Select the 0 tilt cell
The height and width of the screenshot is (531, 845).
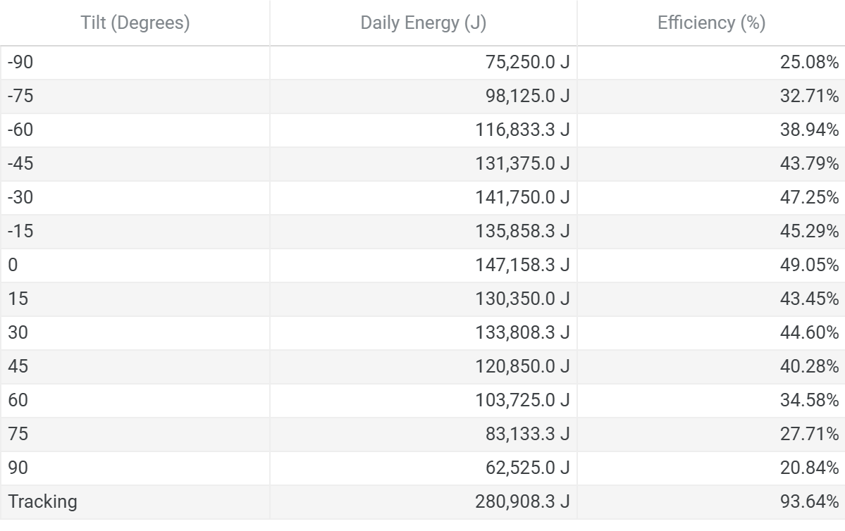click(x=135, y=265)
